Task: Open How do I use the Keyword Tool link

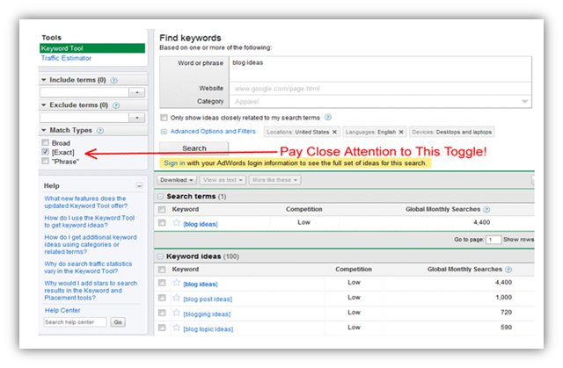Action: [89, 221]
